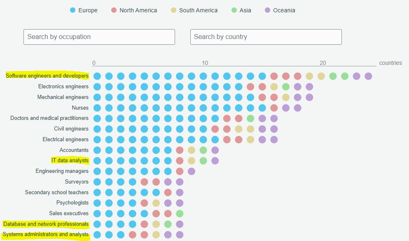409x241 pixels.
Task: Click the Nurses occupation label
Action: click(x=80, y=108)
